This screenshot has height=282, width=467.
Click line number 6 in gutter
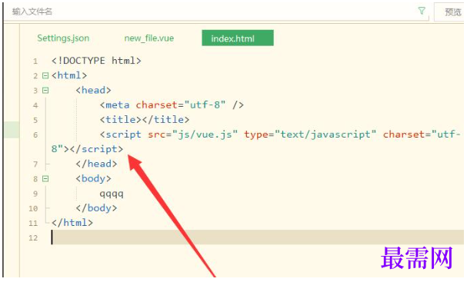(x=35, y=135)
